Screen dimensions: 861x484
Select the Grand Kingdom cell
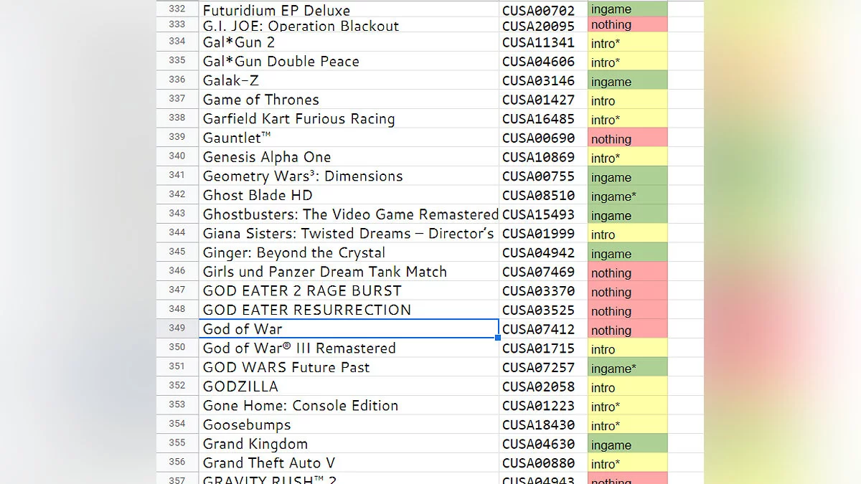(349, 444)
